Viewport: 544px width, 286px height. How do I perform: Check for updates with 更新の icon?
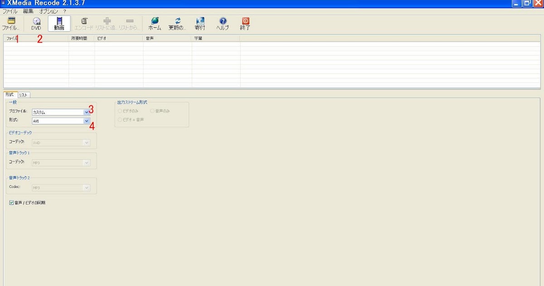(177, 24)
